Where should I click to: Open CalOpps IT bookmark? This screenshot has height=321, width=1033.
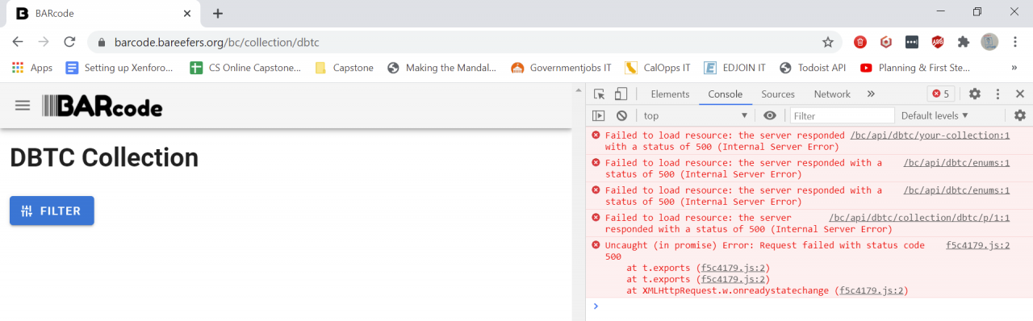[x=658, y=68]
